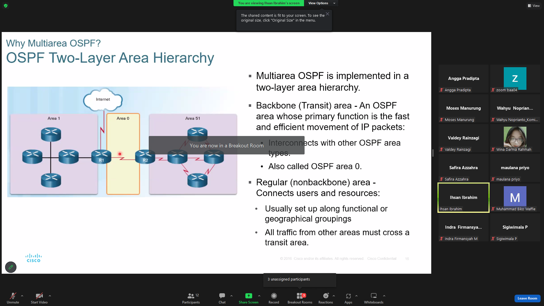This screenshot has height=306, width=544.
Task: Expand video options arrow next to Start Video
Action: coord(50,296)
